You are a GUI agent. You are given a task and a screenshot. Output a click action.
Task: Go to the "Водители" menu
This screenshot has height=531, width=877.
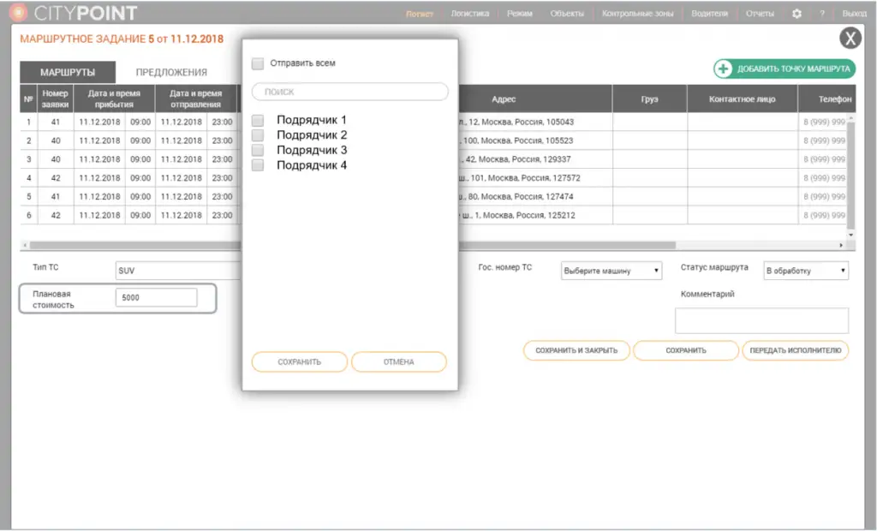point(709,14)
